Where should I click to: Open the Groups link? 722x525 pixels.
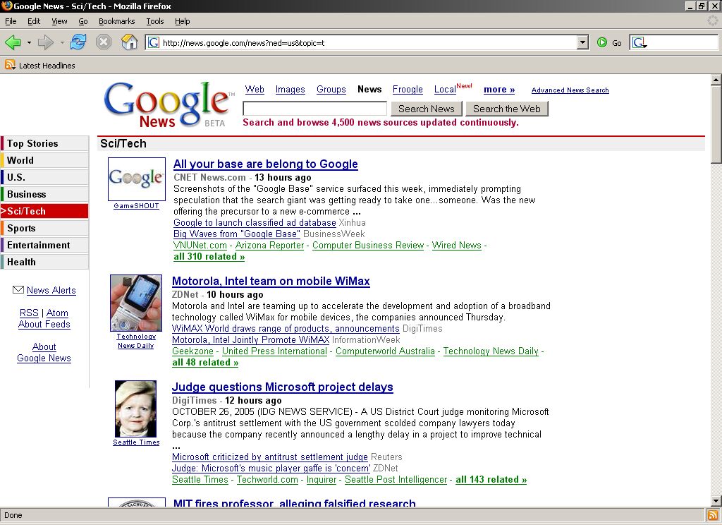[x=331, y=90]
